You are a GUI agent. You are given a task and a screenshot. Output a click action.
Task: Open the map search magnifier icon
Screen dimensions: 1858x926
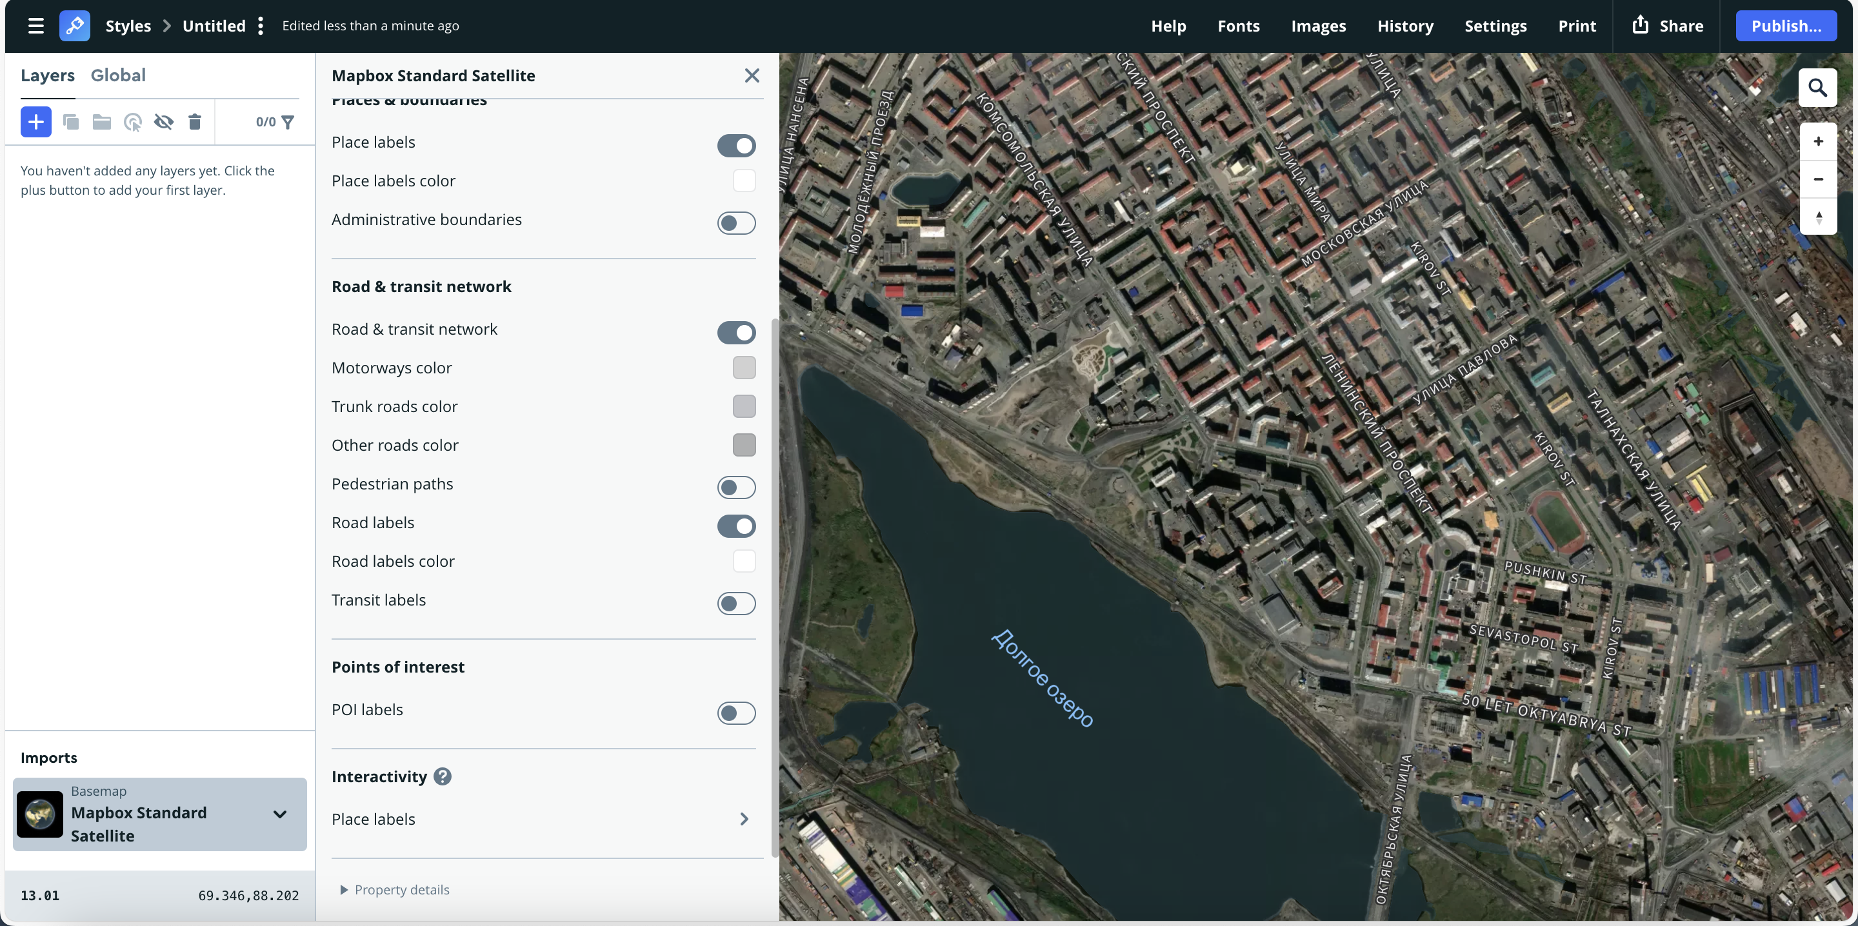1819,87
